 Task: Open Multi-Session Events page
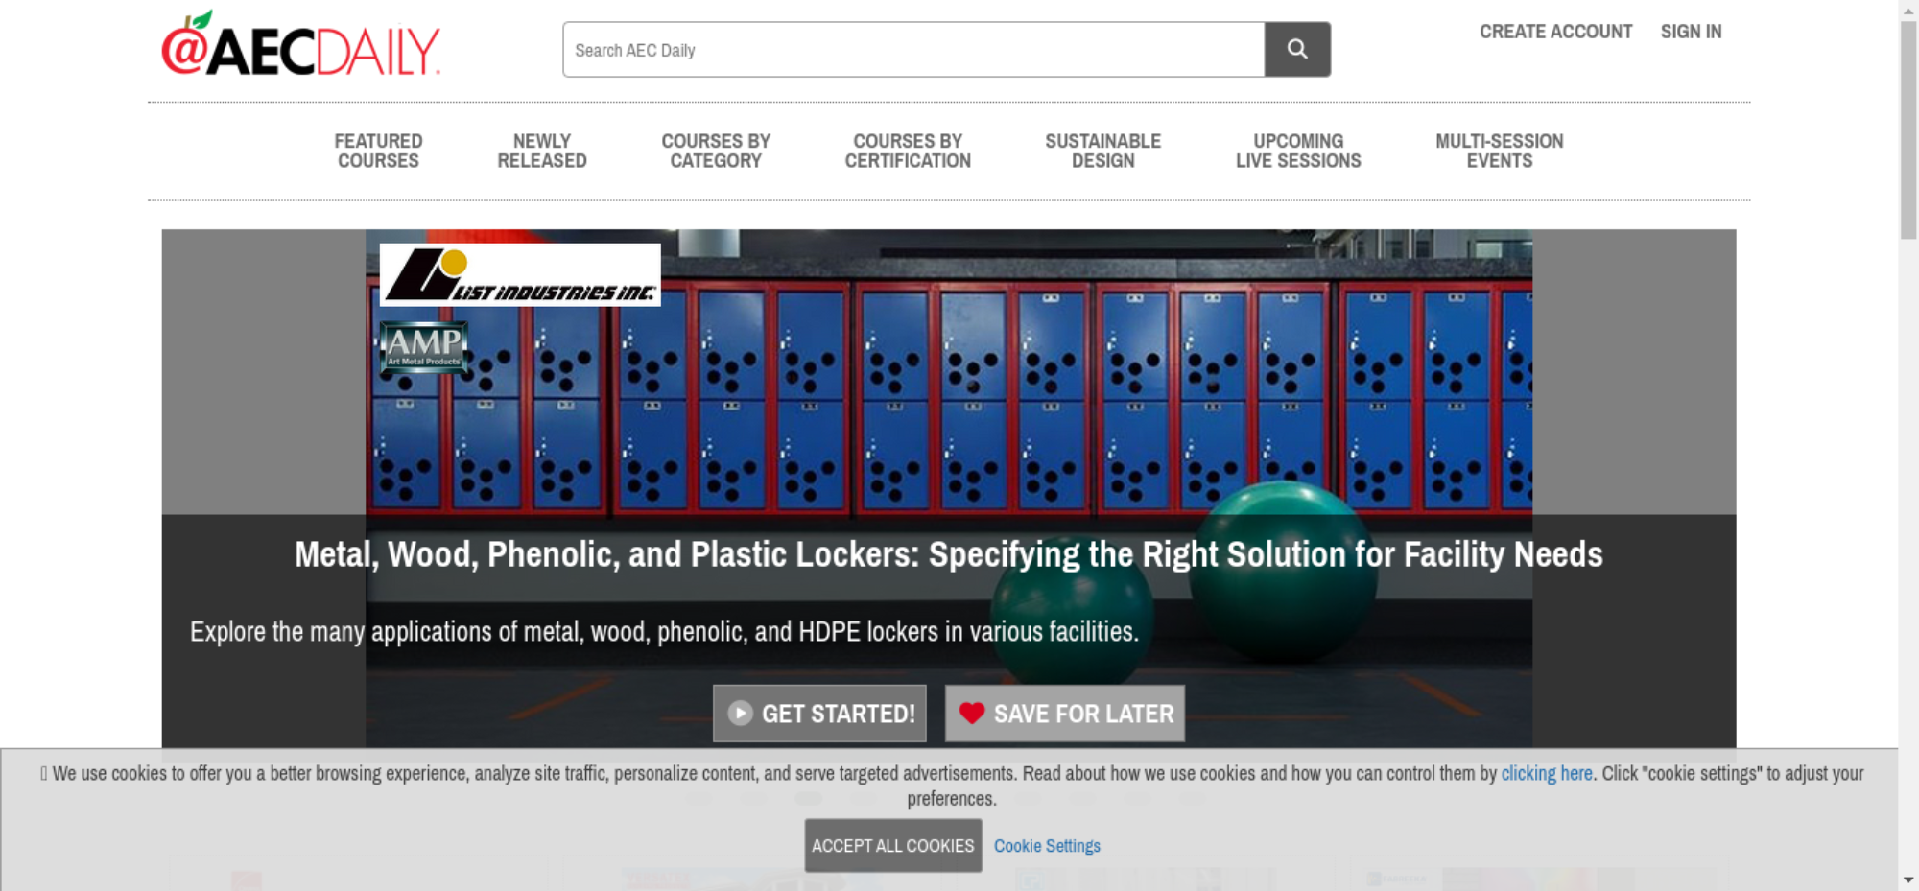1499,152
